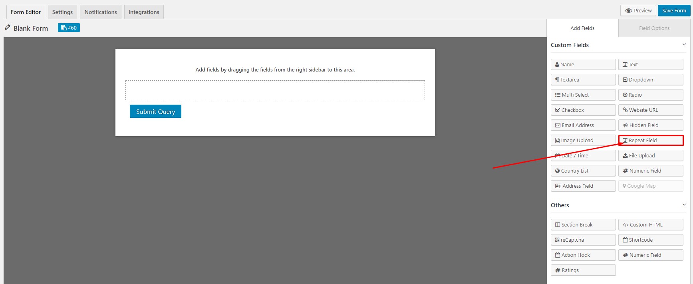Add the File Upload field
693x284 pixels.
pyautogui.click(x=651, y=155)
